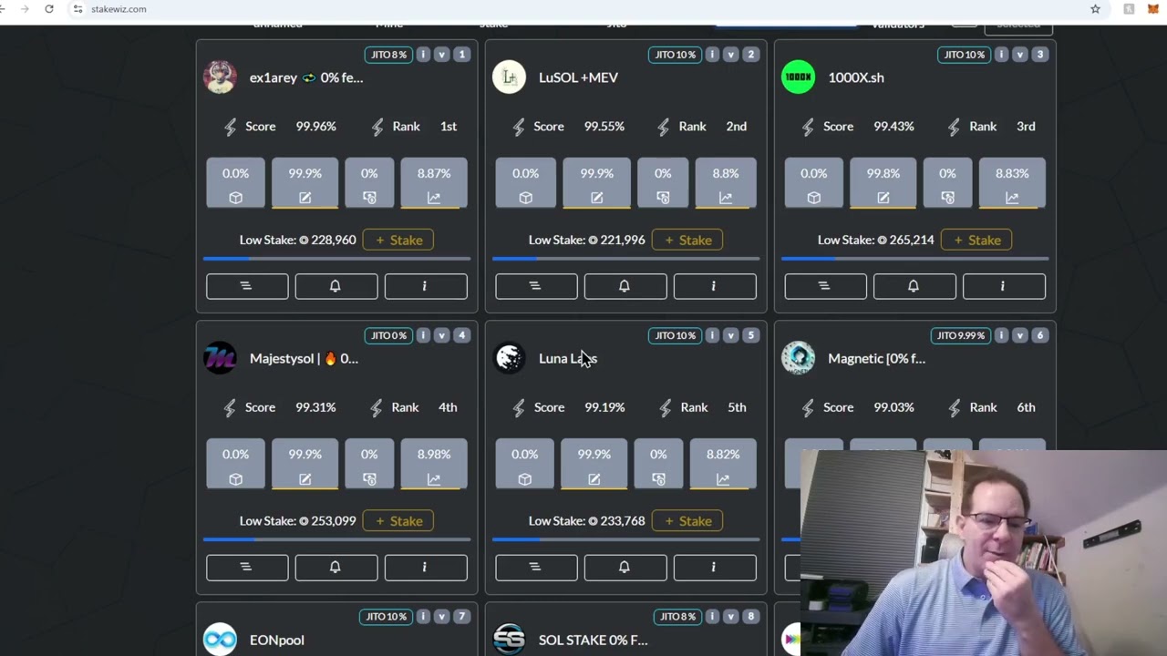Click Majestysol's stake progress bar
The width and height of the screenshot is (1167, 656).
pyautogui.click(x=336, y=539)
